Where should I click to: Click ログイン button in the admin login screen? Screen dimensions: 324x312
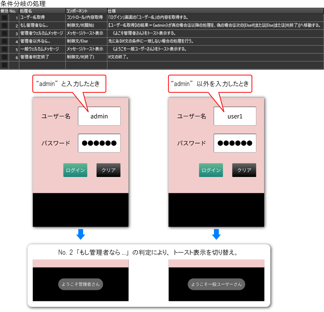75,170
